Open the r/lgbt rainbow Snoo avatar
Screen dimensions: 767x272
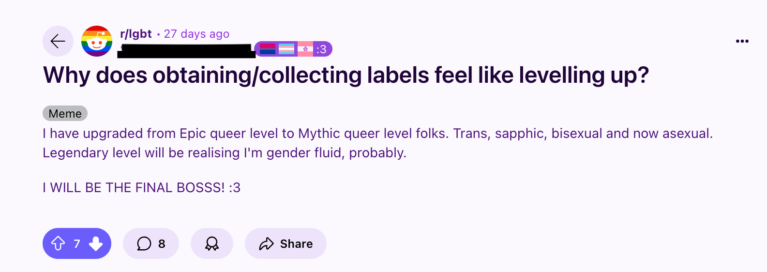tap(97, 41)
